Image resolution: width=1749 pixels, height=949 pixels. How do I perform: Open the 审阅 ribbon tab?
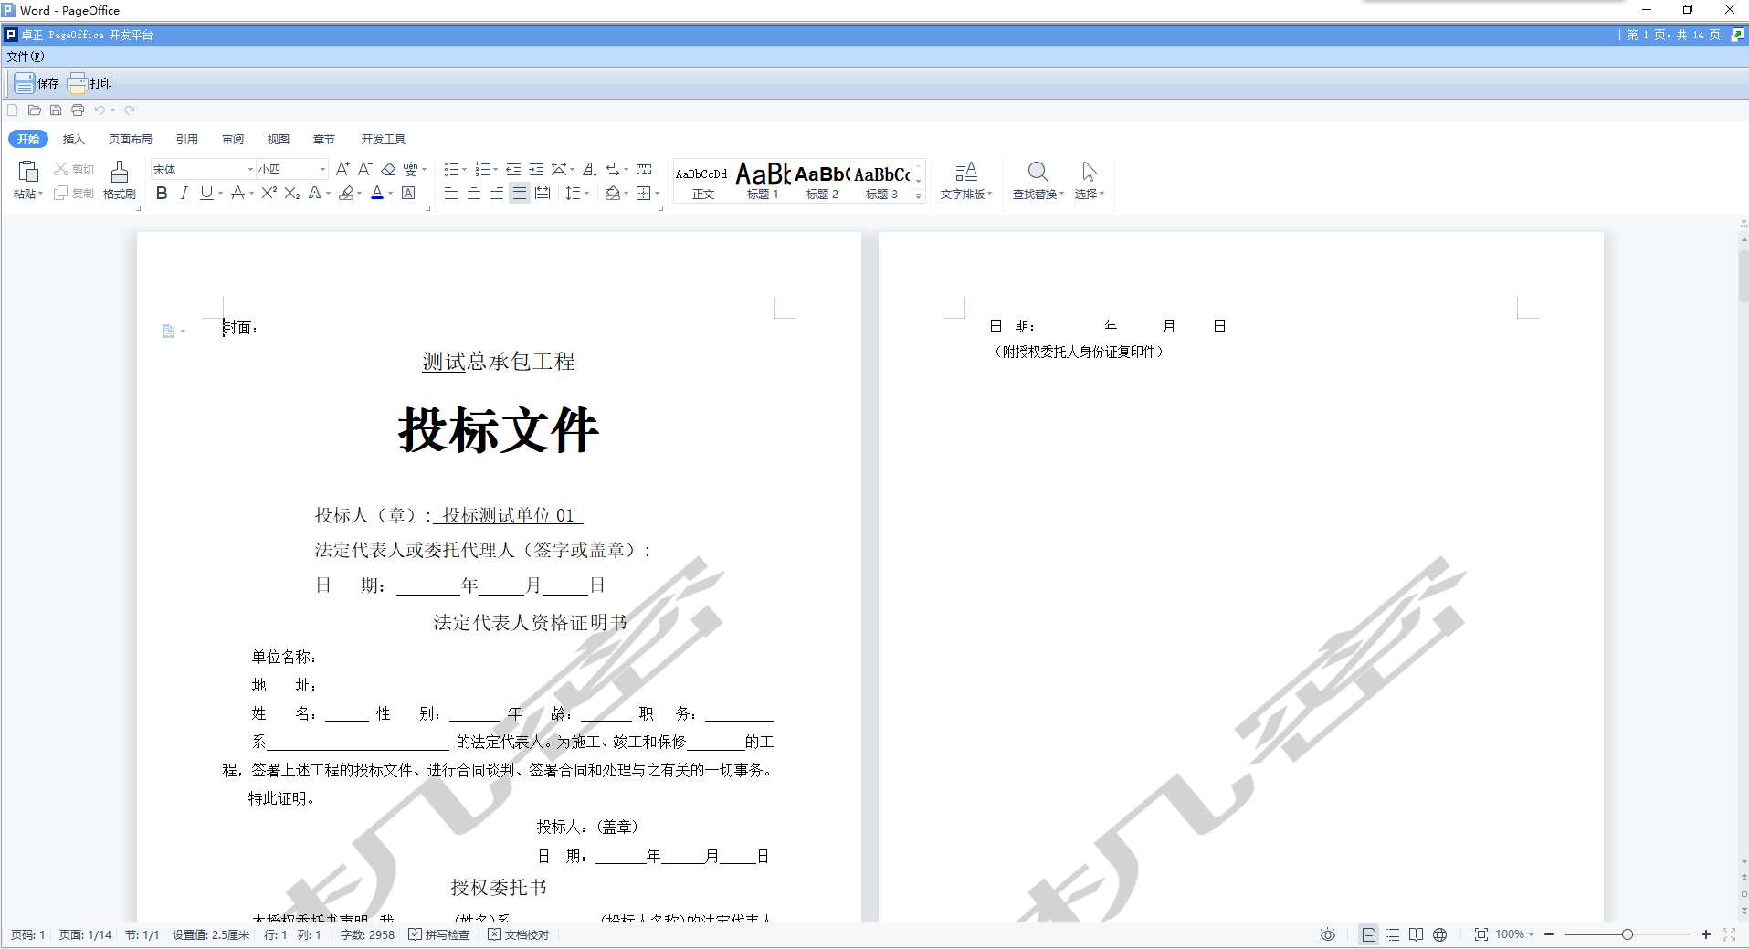[x=233, y=139]
